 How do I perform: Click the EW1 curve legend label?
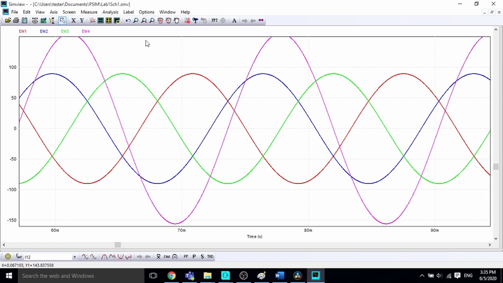point(23,31)
